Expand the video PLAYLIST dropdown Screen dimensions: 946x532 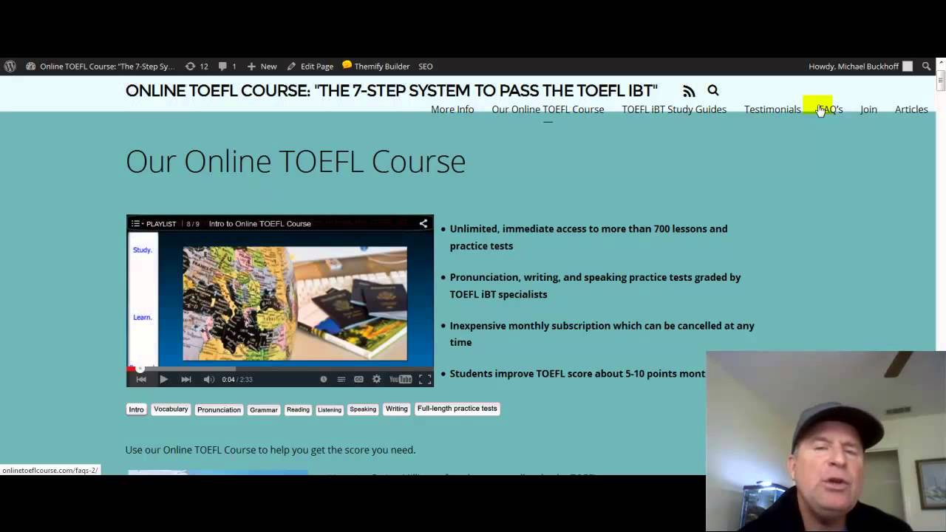[154, 223]
